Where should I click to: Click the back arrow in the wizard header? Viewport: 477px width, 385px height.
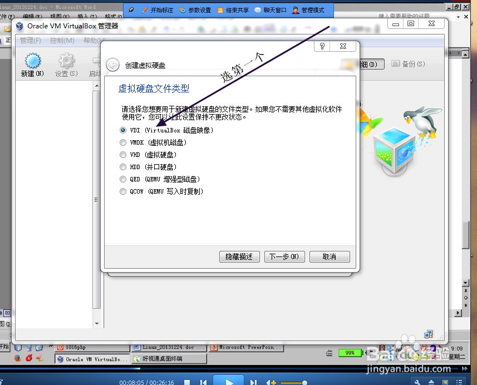pos(112,65)
